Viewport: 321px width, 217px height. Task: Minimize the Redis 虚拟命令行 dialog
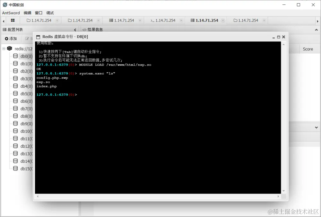pyautogui.click(x=273, y=37)
